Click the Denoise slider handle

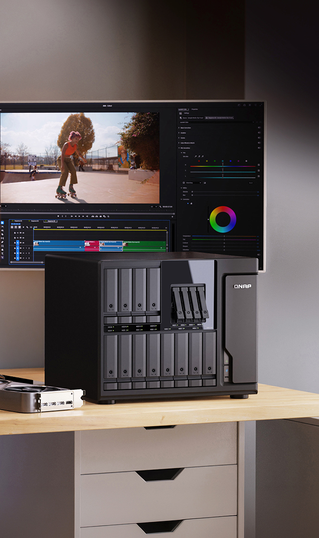click(x=192, y=192)
